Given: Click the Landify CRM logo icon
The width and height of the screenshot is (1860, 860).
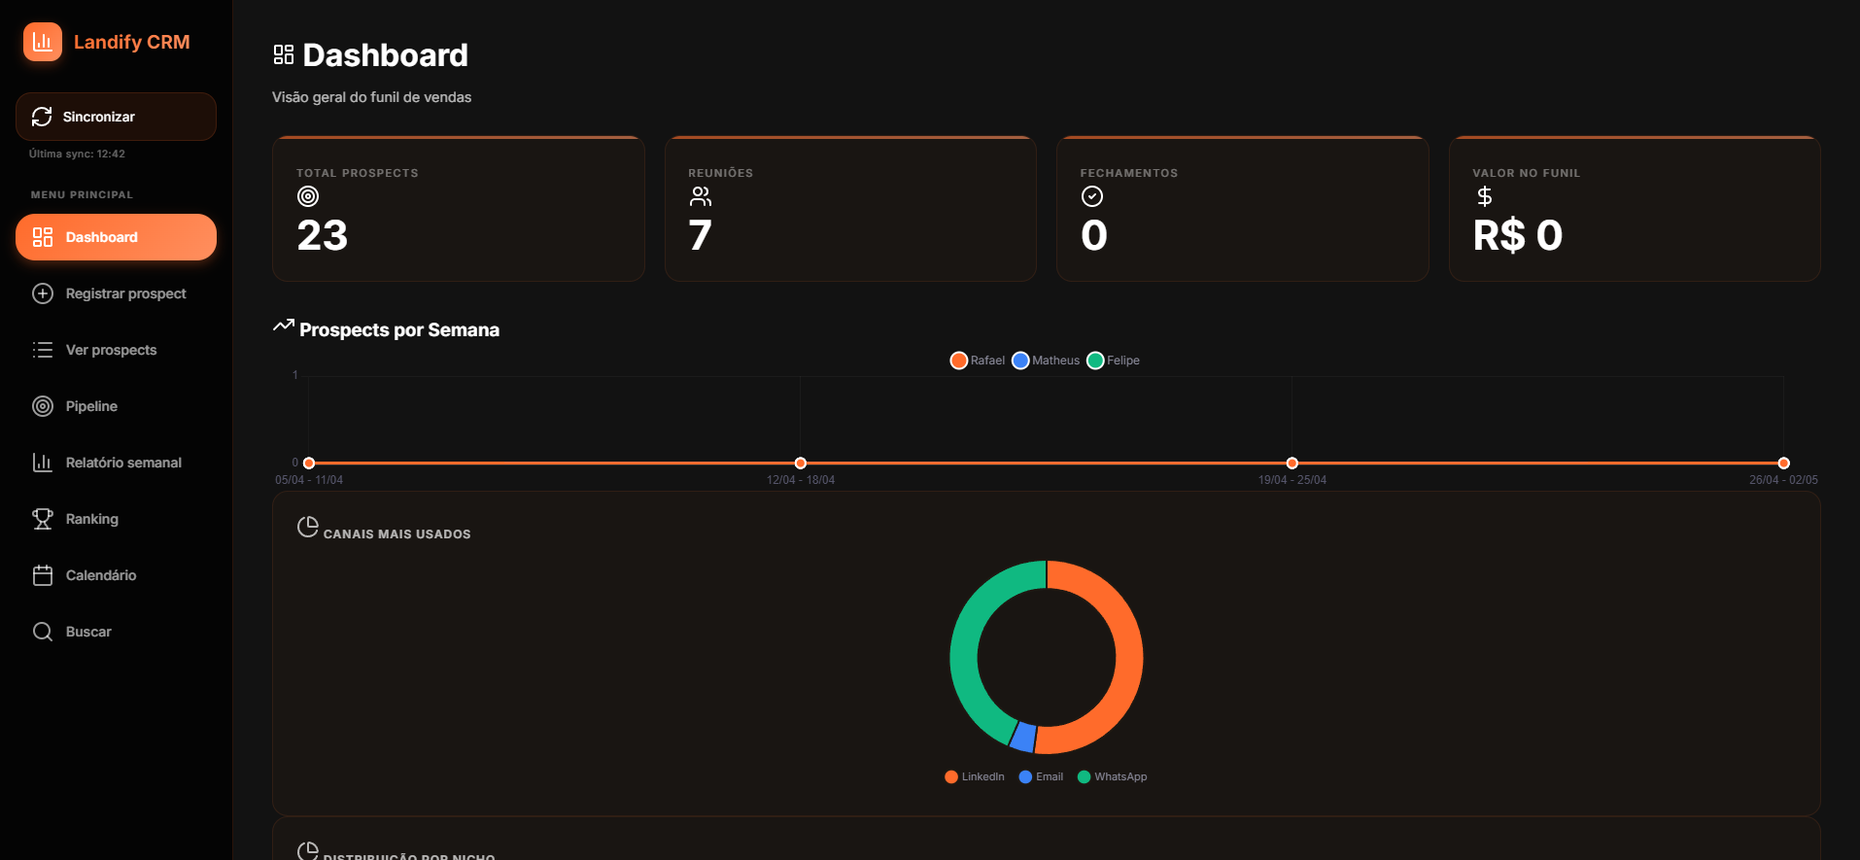Looking at the screenshot, I should point(43,42).
